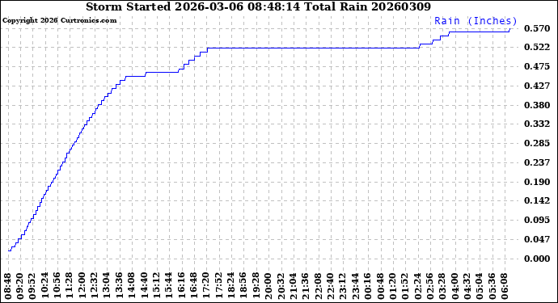
Task: Click the 0.000 y-axis value
Action: click(x=537, y=259)
